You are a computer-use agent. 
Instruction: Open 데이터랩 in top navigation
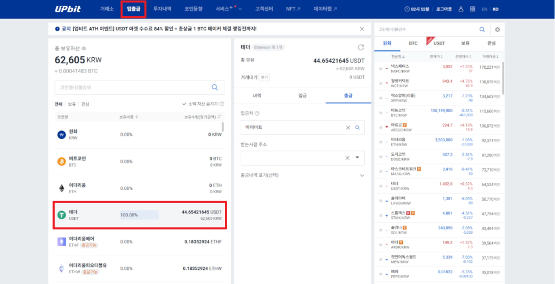325,9
